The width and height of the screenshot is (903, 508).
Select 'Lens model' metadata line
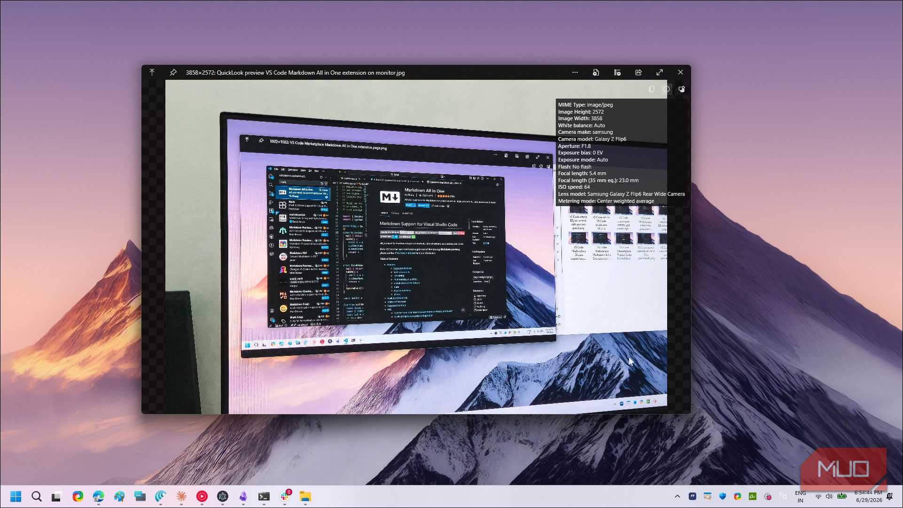[621, 194]
